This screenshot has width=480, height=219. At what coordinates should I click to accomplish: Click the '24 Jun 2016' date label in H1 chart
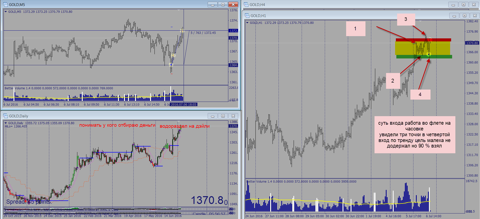coord(254,216)
